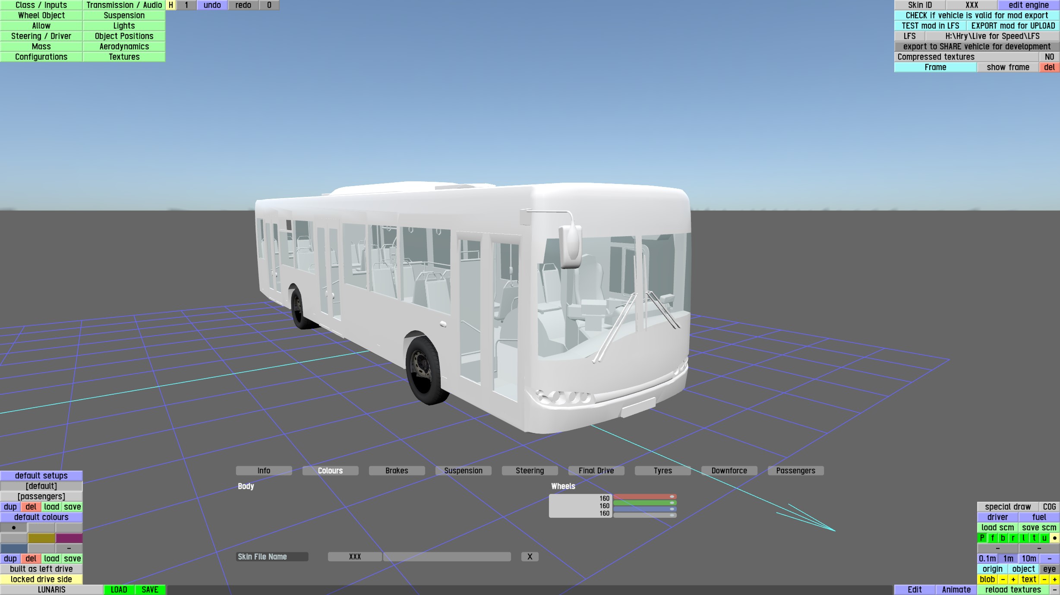The height and width of the screenshot is (595, 1060).
Task: Click the green SAVE vehicle button
Action: click(x=150, y=589)
